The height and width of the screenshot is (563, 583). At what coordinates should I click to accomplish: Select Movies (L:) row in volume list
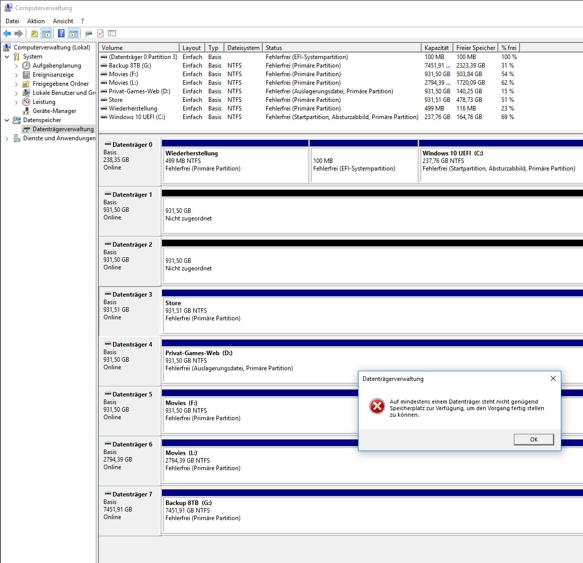[309, 83]
